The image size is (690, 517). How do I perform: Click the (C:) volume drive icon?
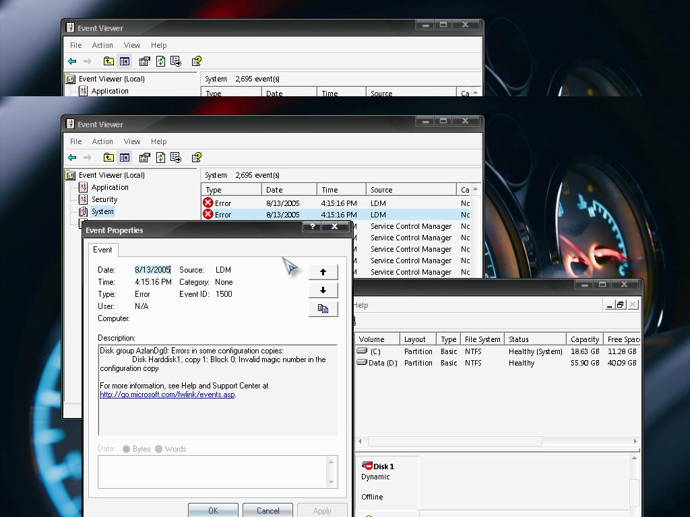[x=362, y=351]
